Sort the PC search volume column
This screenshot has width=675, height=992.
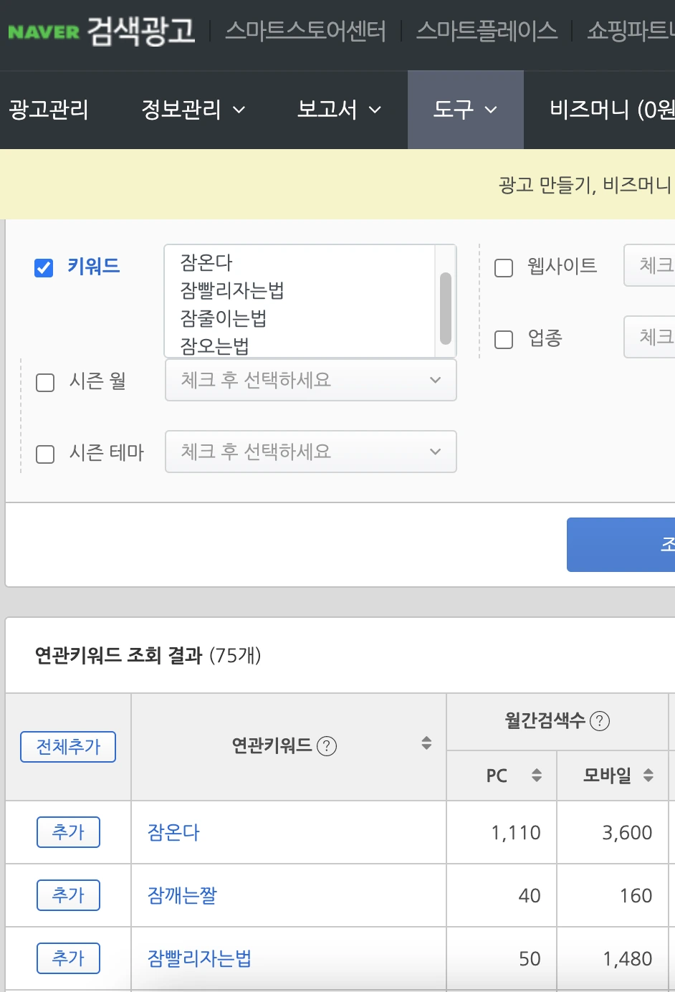pos(537,775)
